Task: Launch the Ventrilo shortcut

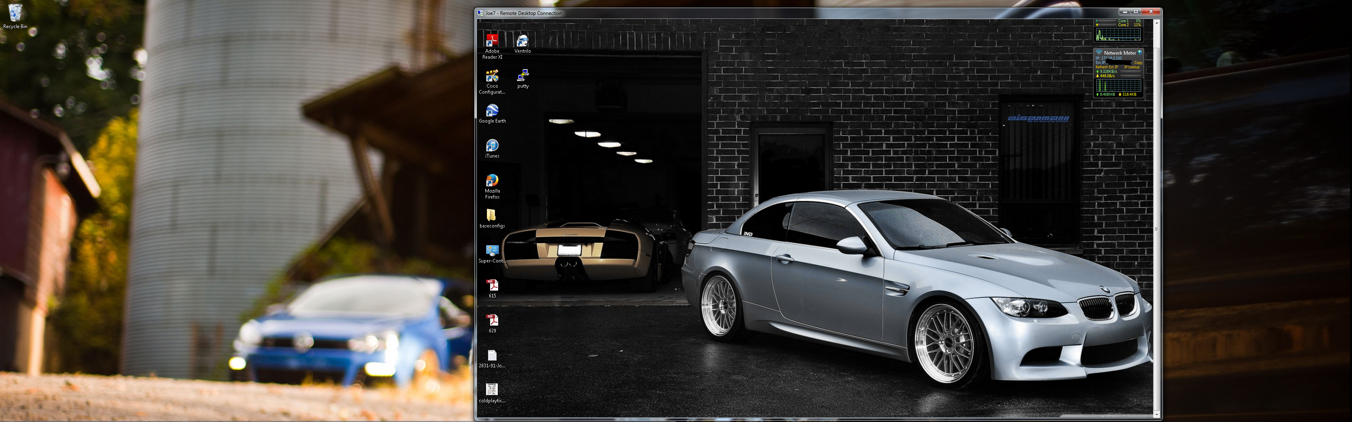Action: pyautogui.click(x=522, y=44)
